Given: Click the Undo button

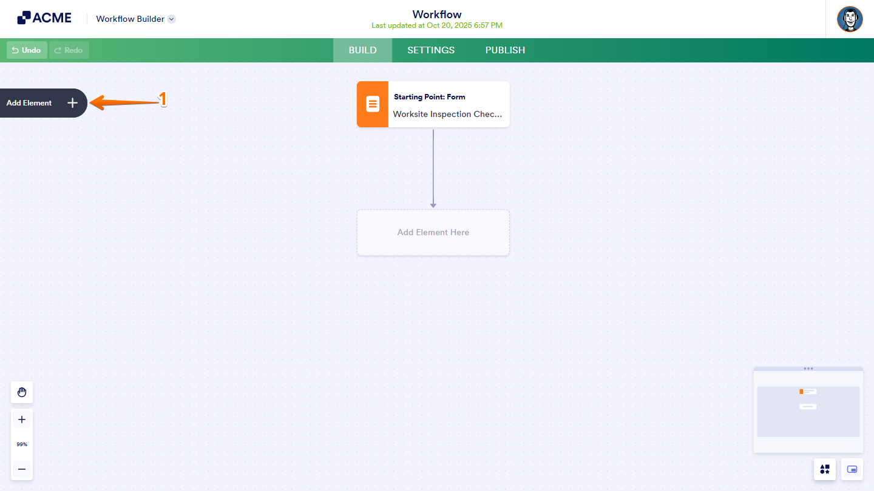Looking at the screenshot, I should point(27,50).
